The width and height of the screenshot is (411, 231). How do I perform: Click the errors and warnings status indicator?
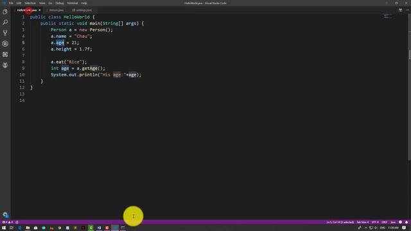8,222
